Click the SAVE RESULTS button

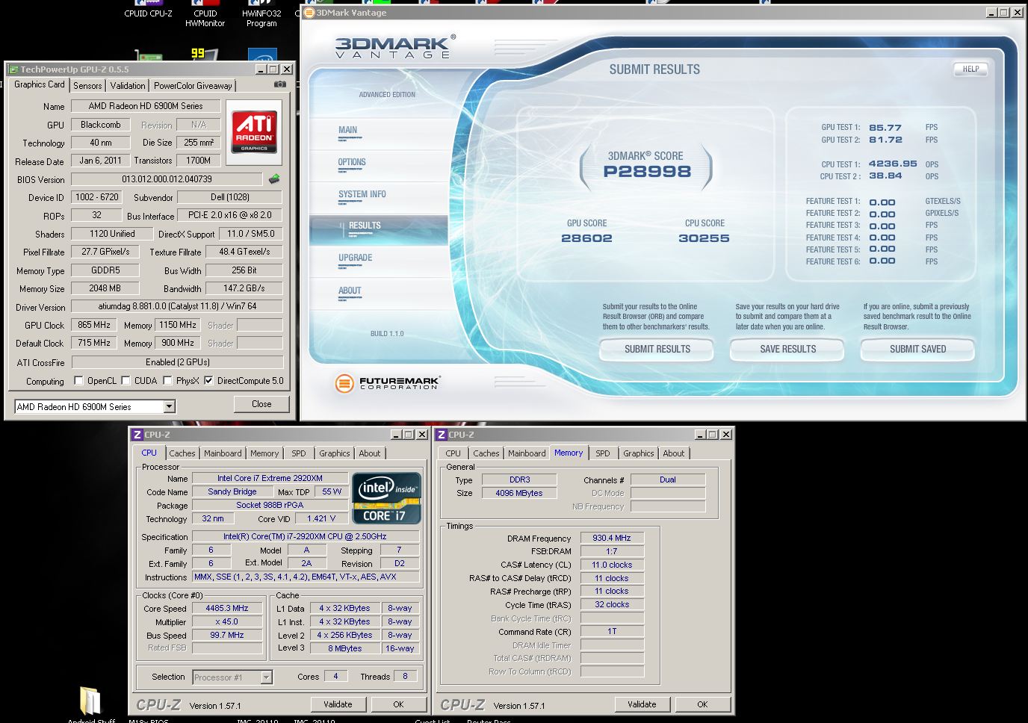point(787,349)
